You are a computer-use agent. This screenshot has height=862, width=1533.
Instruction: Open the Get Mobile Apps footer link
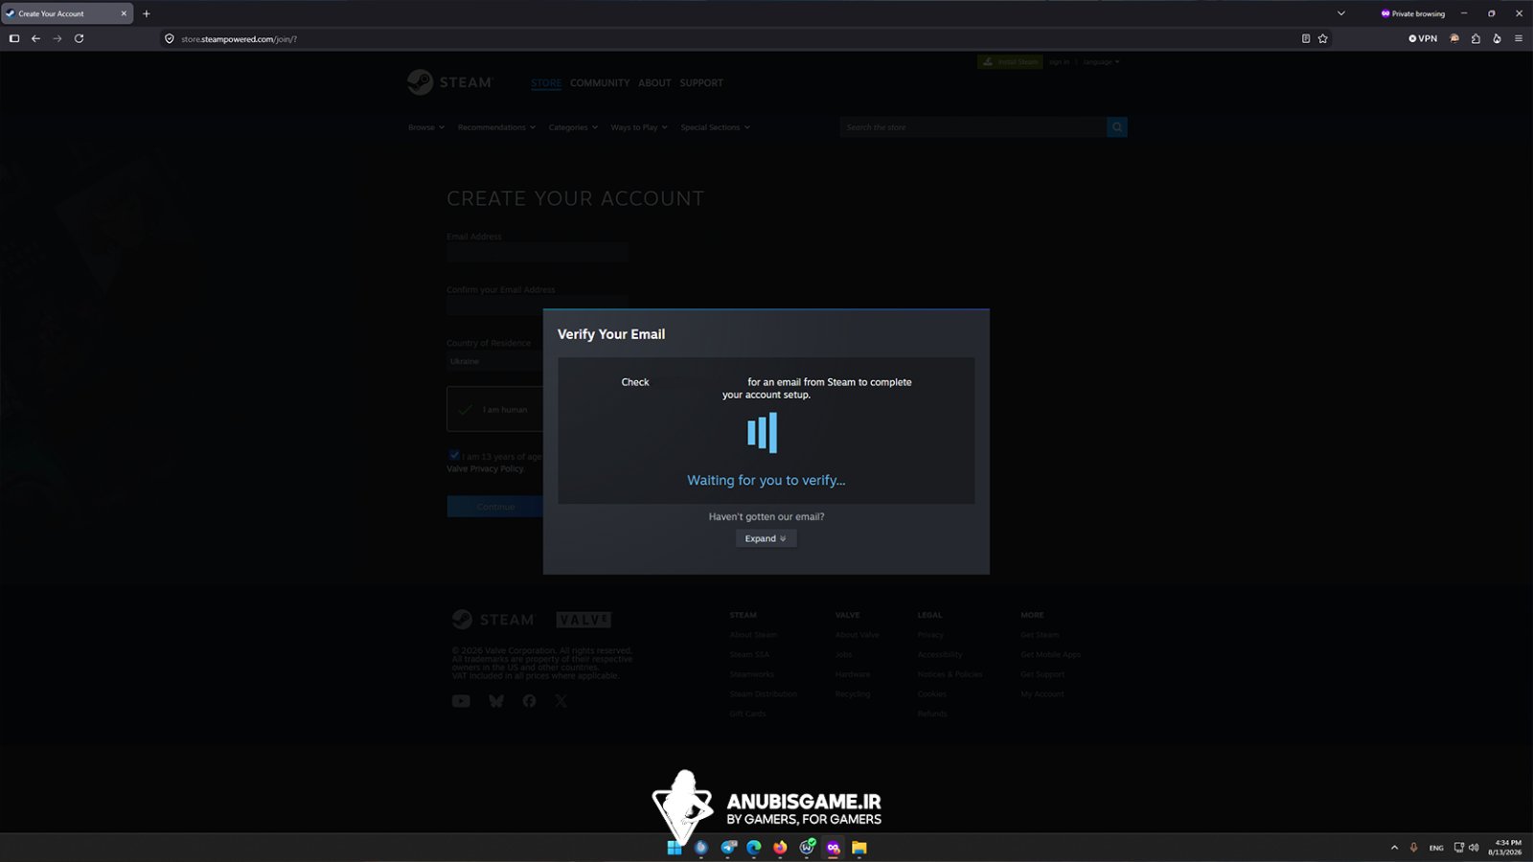(x=1050, y=655)
